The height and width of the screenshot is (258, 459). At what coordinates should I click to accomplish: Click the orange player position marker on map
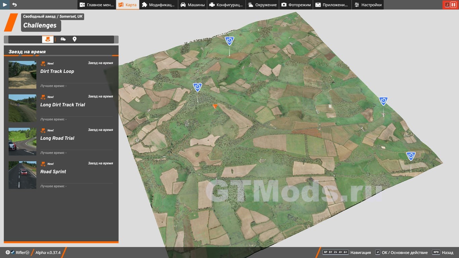coord(215,106)
